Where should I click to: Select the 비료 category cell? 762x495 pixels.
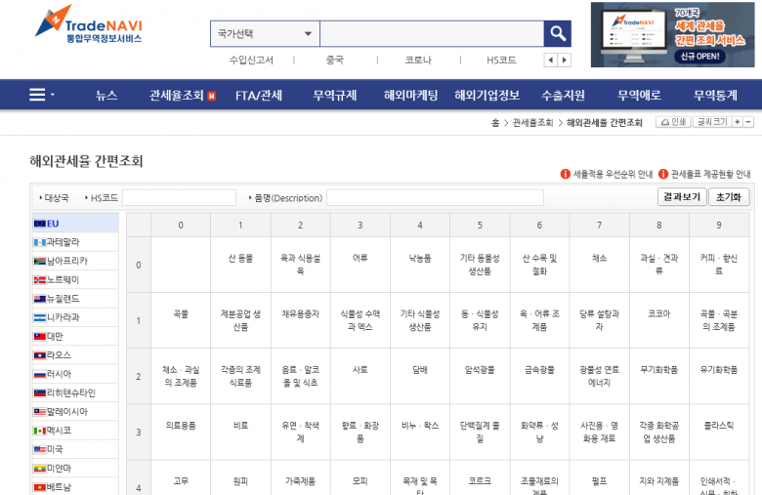240,432
